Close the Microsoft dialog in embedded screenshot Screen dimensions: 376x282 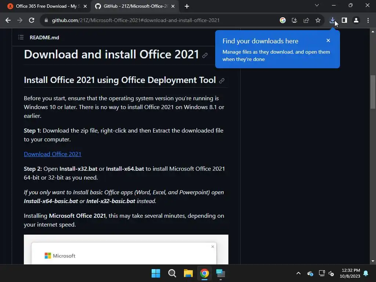tap(213, 246)
